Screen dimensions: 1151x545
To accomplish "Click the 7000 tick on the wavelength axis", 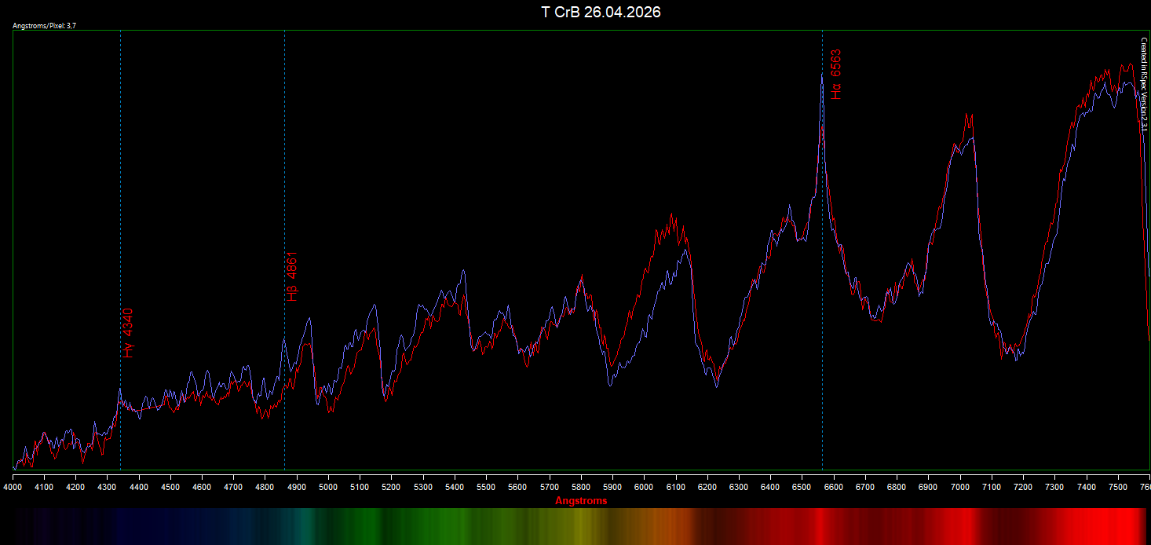I will 960,488.
